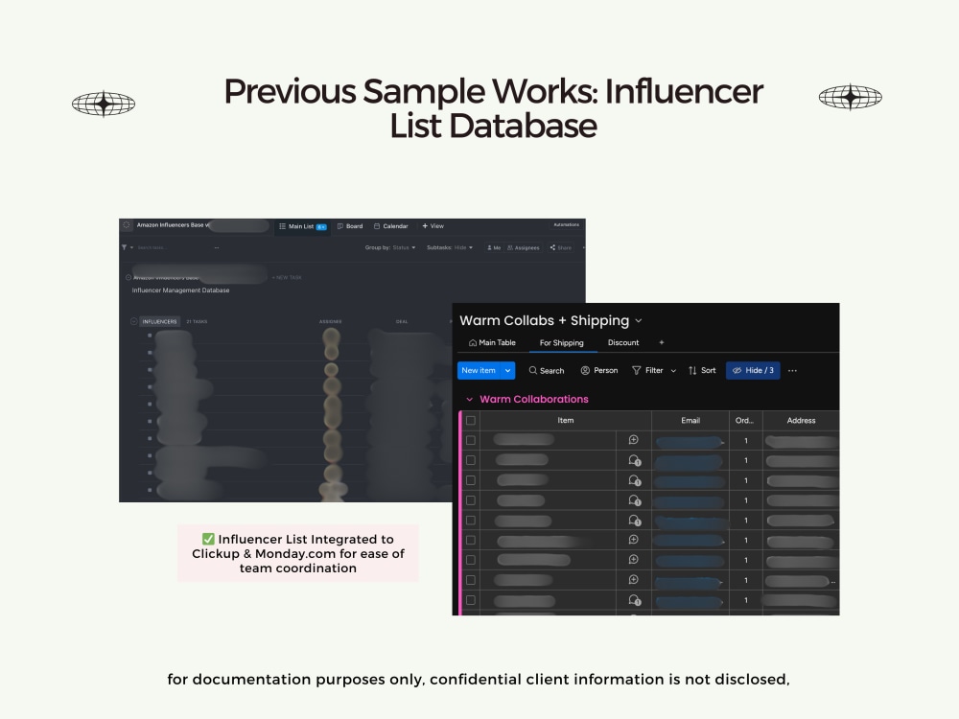Toggle the Me filter in ClickUp
Viewport: 959px width, 719px height.
click(494, 247)
